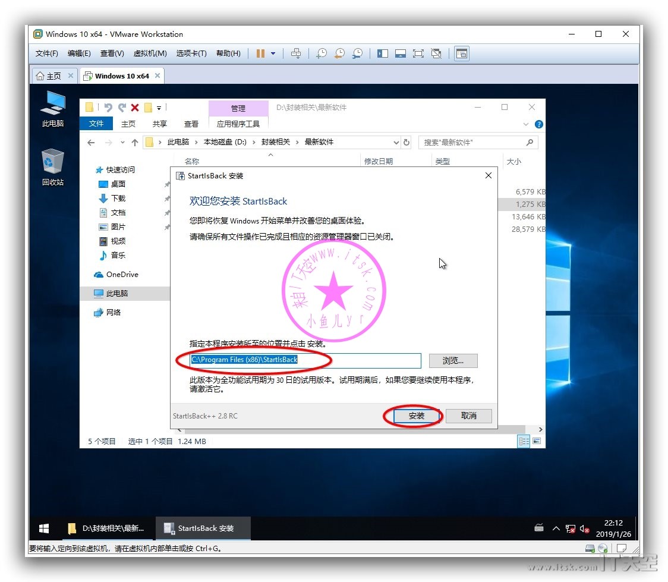
Task: Click the red delete icon in Explorer
Action: 135,108
